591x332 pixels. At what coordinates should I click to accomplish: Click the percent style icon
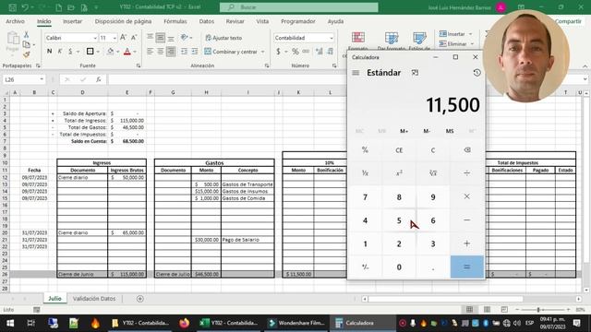295,52
